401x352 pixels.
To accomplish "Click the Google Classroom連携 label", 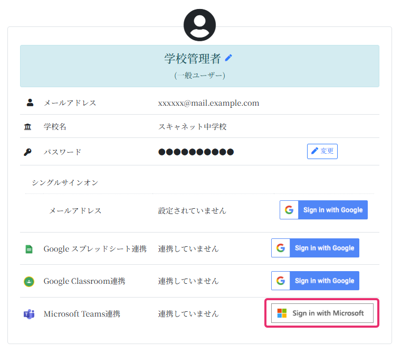I will pos(84,281).
